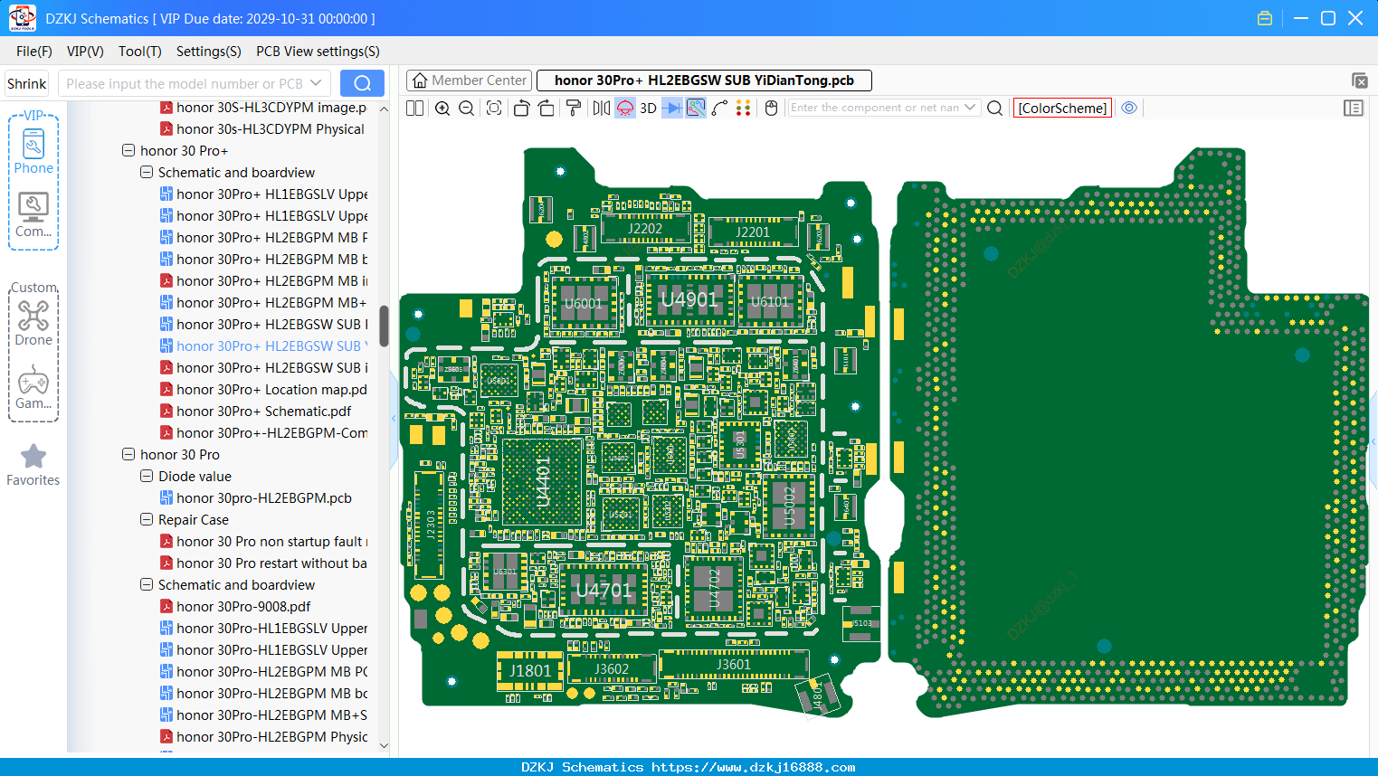Zoom in on the PCB view

pos(442,108)
